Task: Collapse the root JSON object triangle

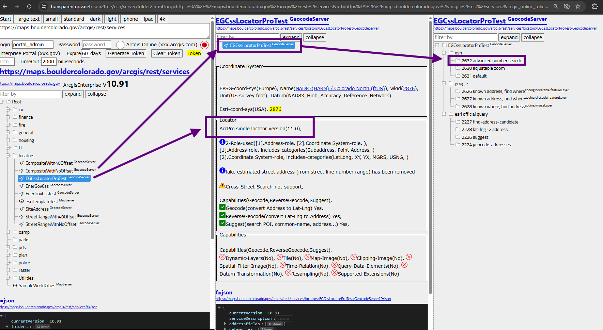Action: tap(2, 316)
